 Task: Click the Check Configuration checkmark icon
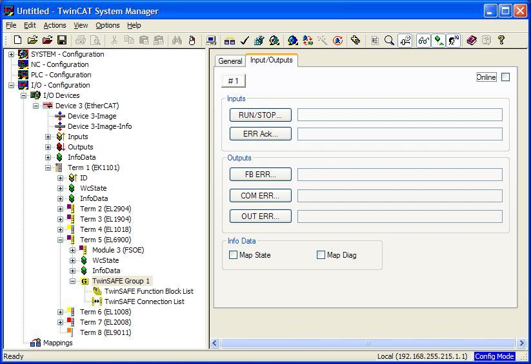click(x=245, y=40)
